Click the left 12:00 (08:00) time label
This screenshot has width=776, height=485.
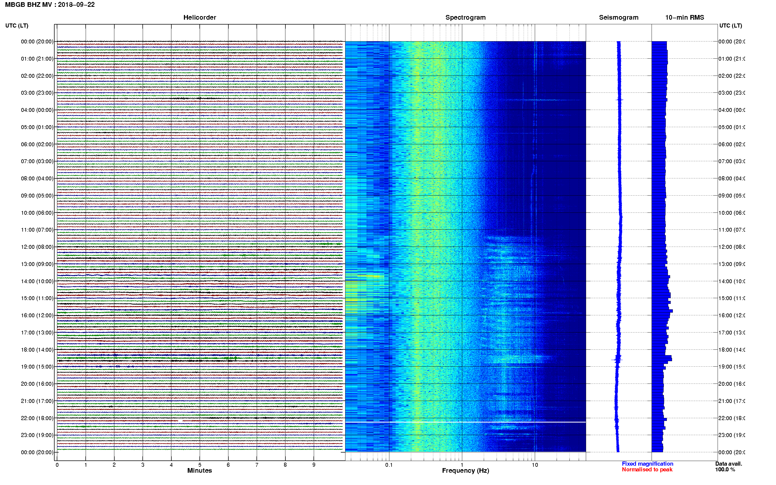(x=37, y=247)
